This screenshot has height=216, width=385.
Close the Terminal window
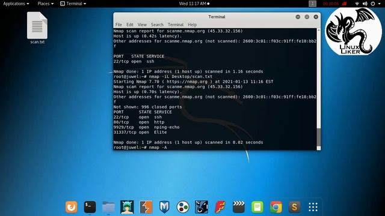point(316,17)
